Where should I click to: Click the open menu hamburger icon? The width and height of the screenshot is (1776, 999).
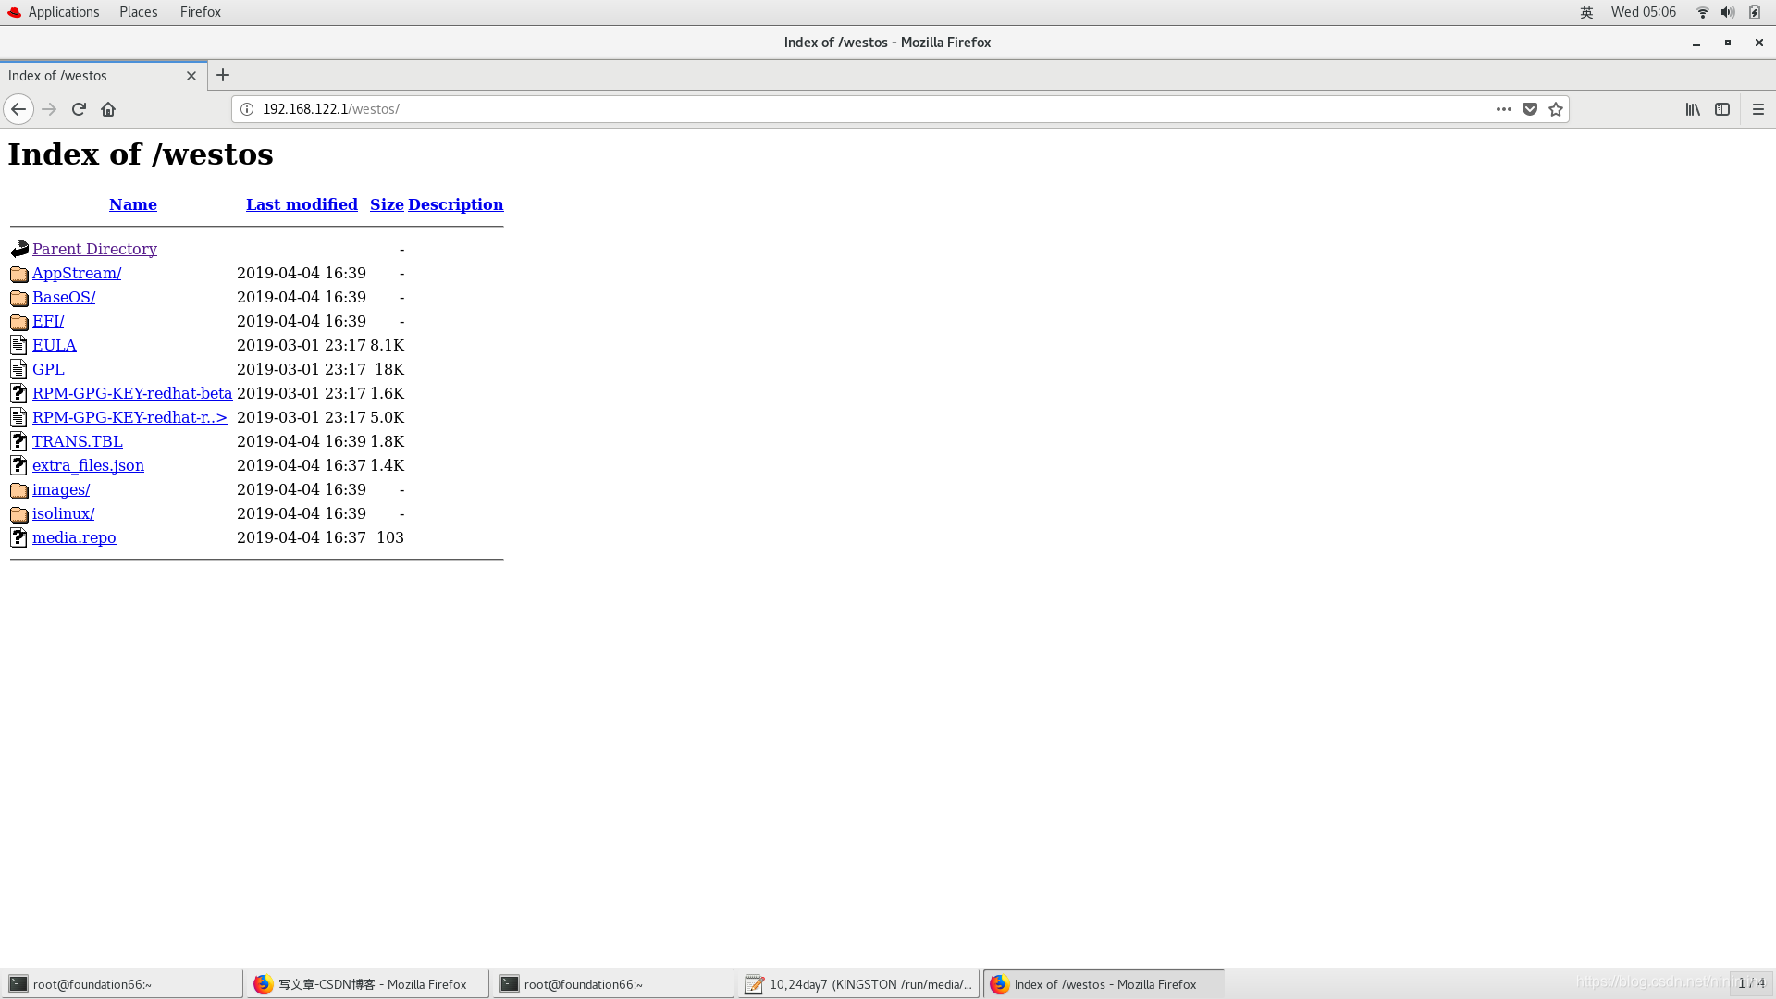pos(1757,108)
